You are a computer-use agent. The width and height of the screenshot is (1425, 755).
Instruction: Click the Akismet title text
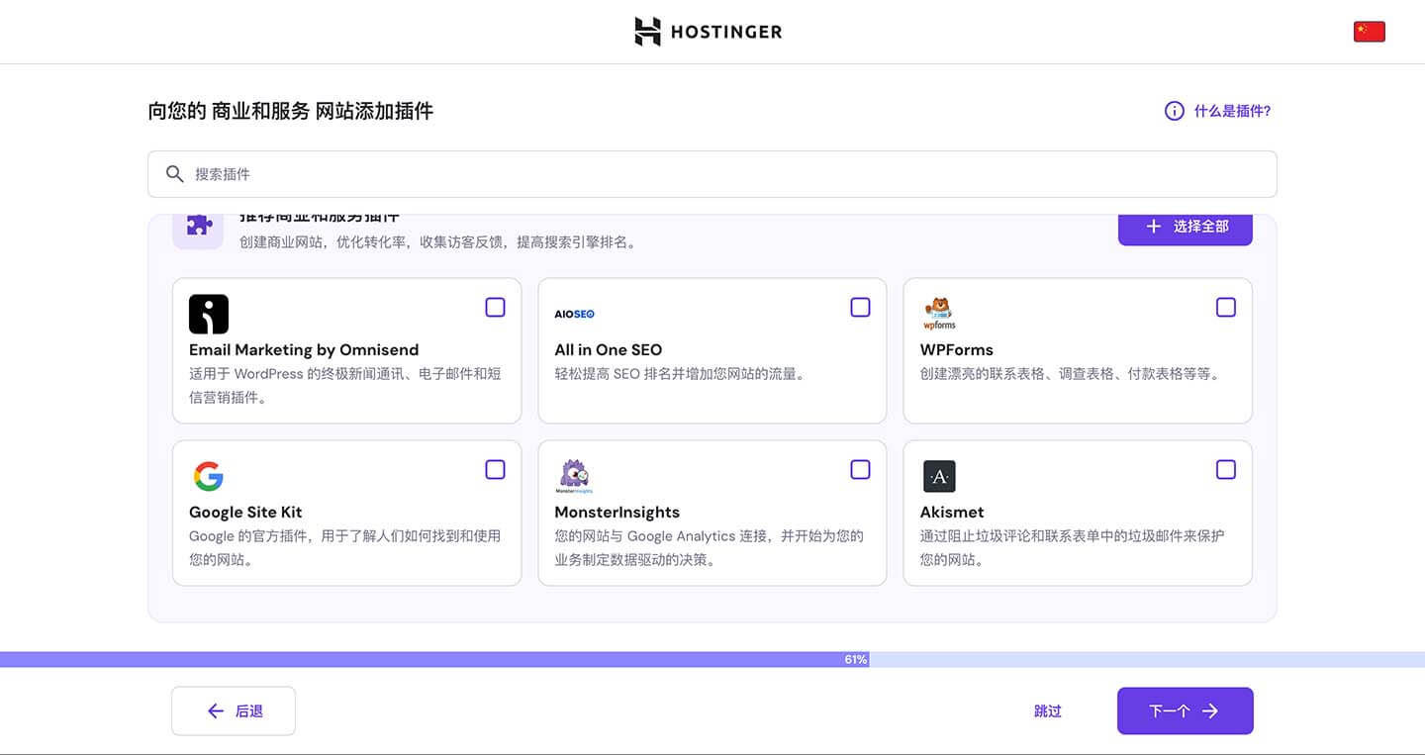pos(952,512)
